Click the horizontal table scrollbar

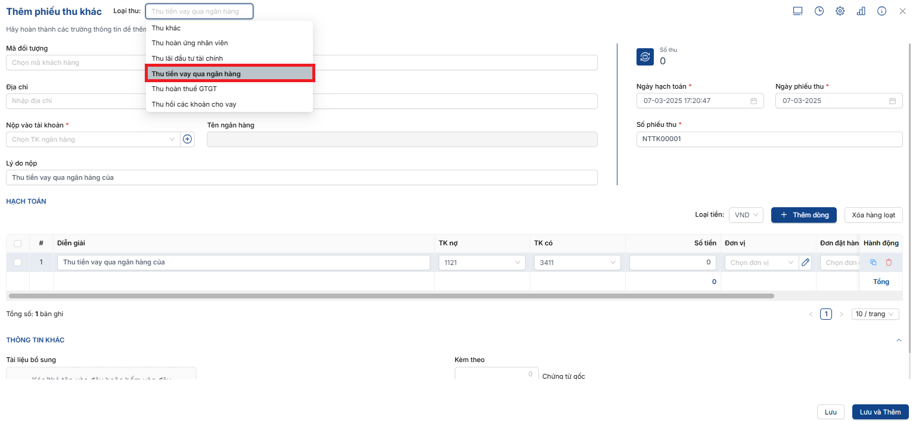[x=391, y=296]
